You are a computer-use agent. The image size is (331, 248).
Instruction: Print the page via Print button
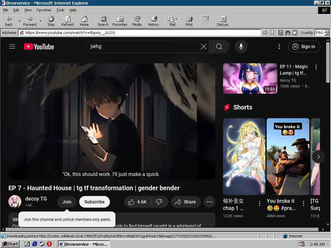pos(189,21)
